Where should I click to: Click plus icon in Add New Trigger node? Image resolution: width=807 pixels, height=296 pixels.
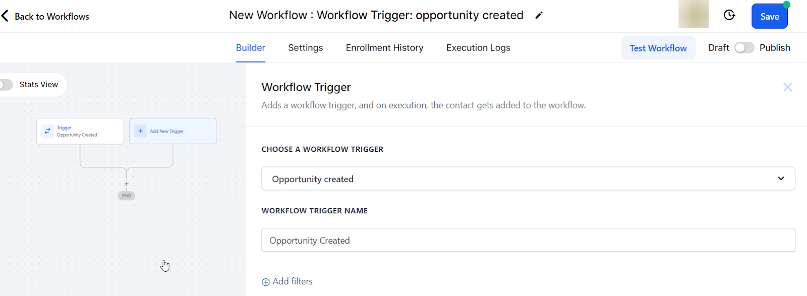(x=140, y=131)
